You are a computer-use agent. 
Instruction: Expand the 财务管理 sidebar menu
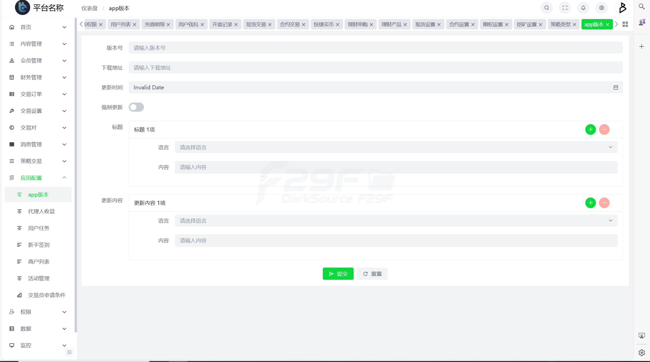coord(38,77)
